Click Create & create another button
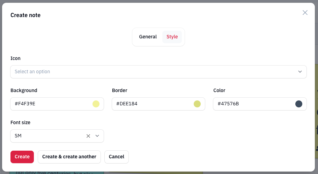 point(69,157)
